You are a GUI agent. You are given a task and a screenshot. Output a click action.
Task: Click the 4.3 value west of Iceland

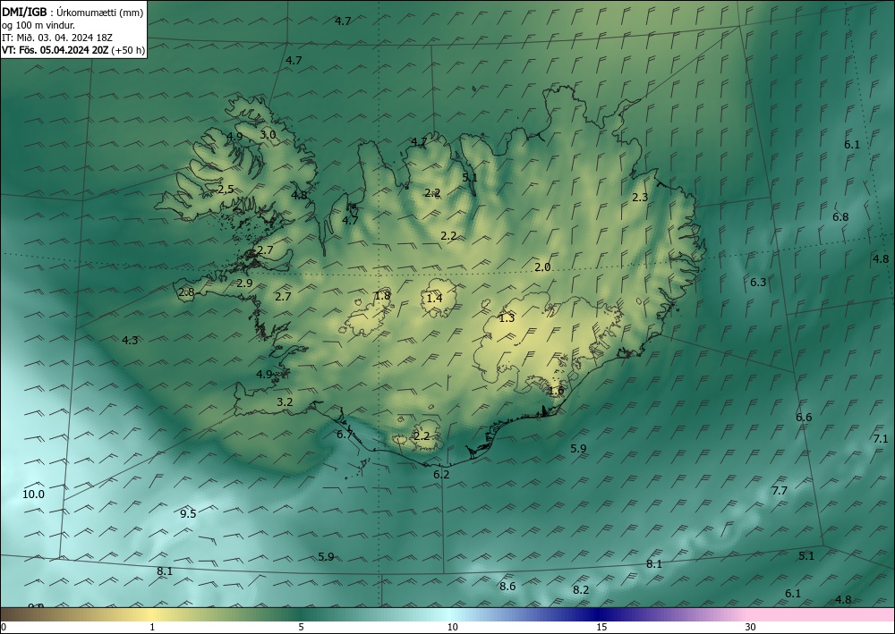[x=130, y=341]
